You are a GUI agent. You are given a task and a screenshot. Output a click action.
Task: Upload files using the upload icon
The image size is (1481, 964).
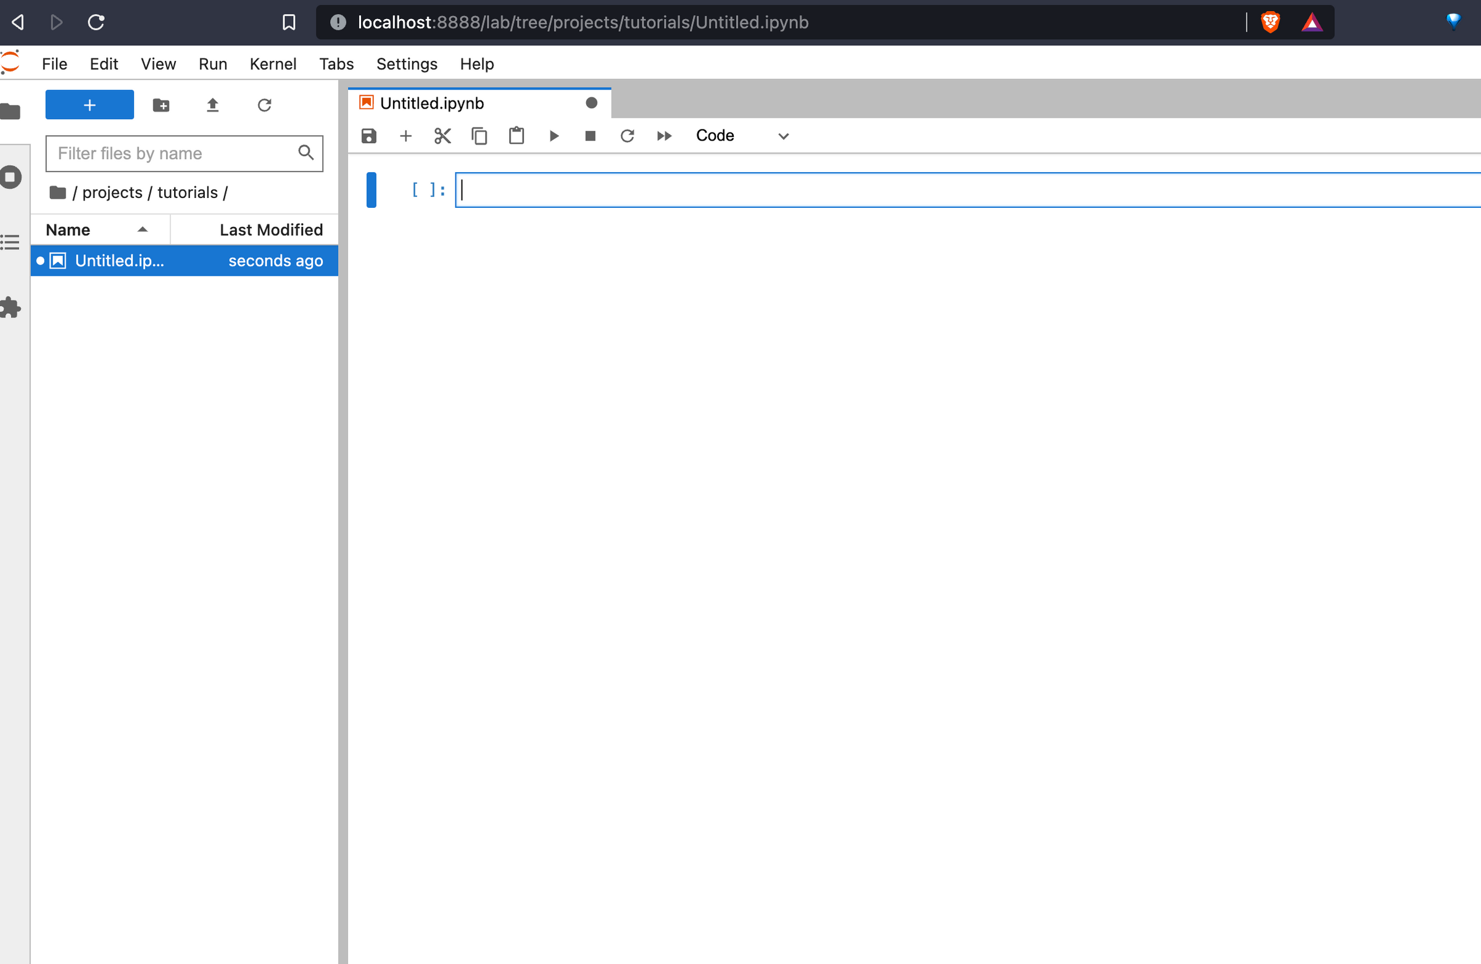coord(212,104)
